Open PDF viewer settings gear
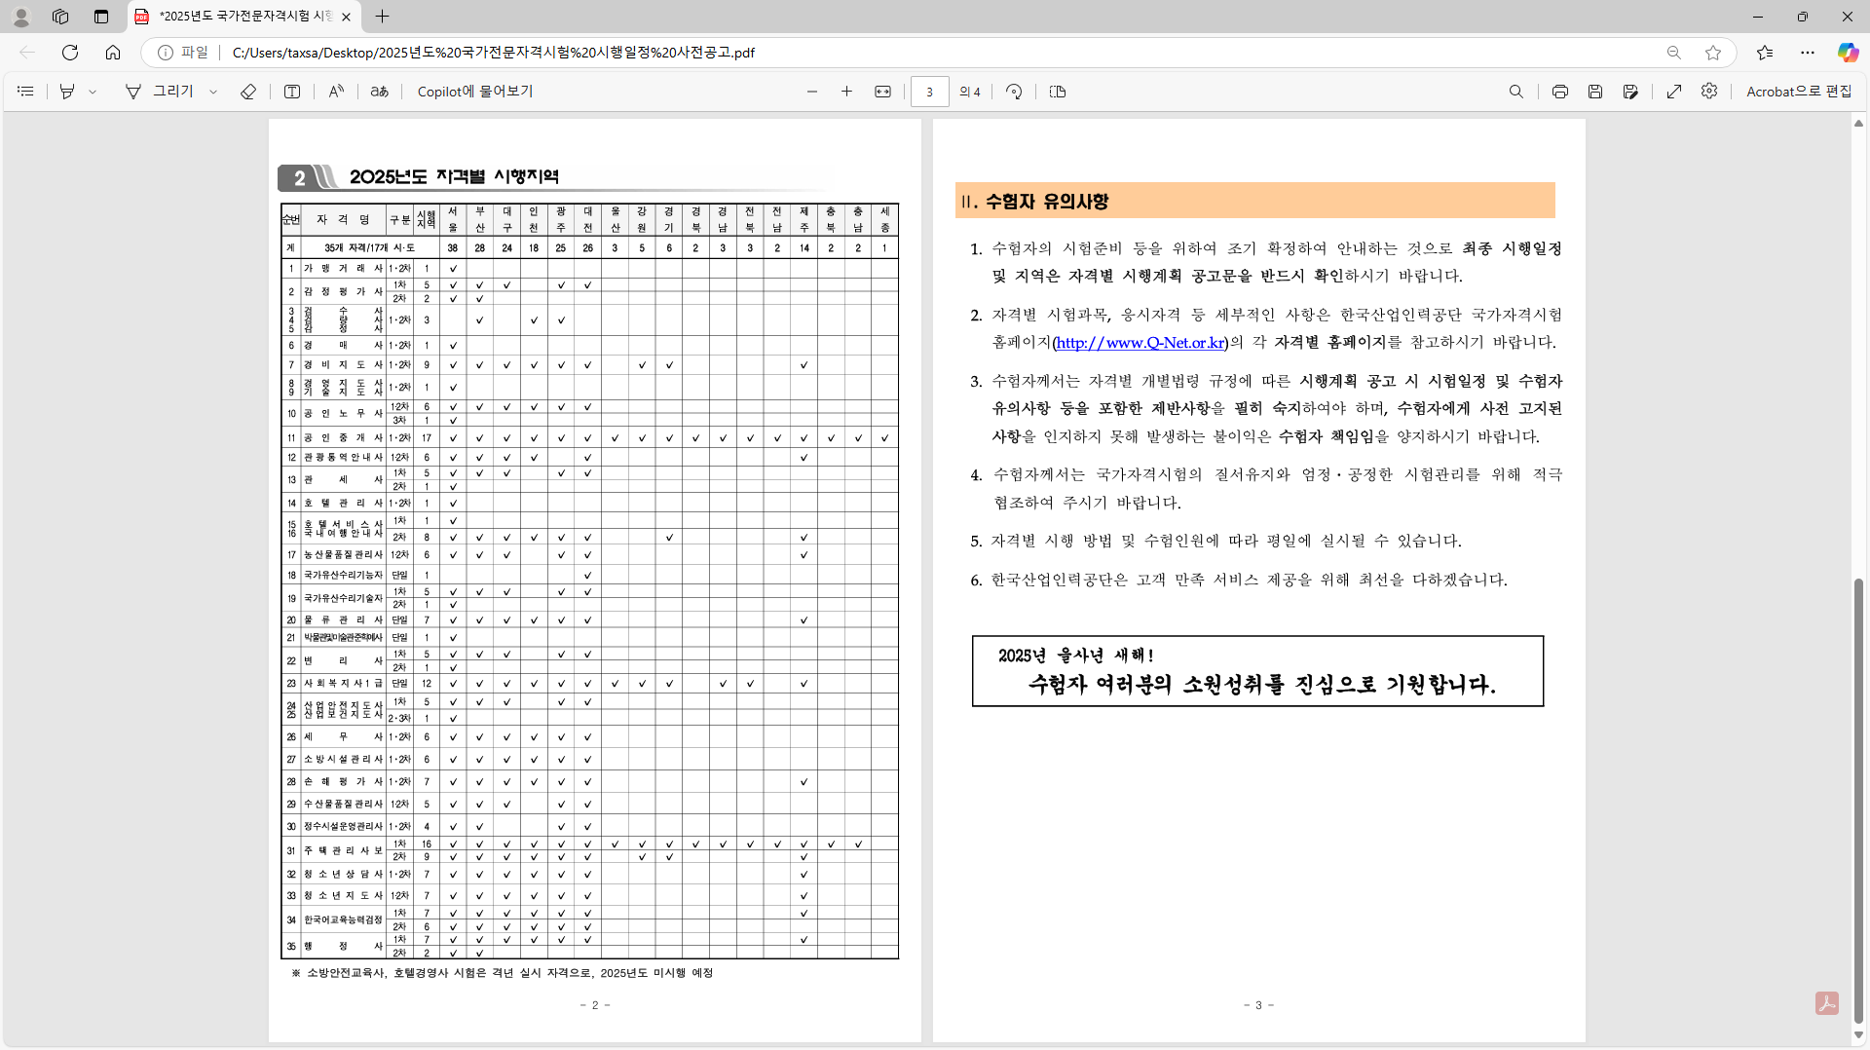The width and height of the screenshot is (1870, 1050). click(x=1709, y=92)
